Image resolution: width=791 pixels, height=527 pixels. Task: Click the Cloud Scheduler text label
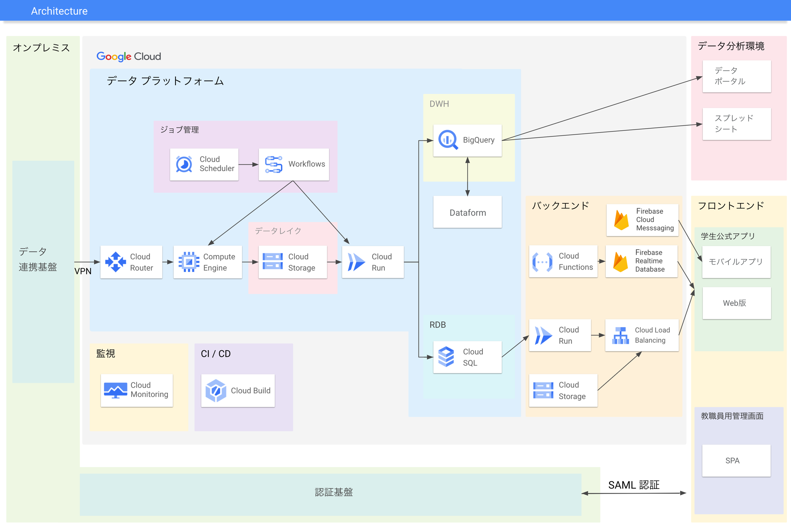tap(217, 164)
